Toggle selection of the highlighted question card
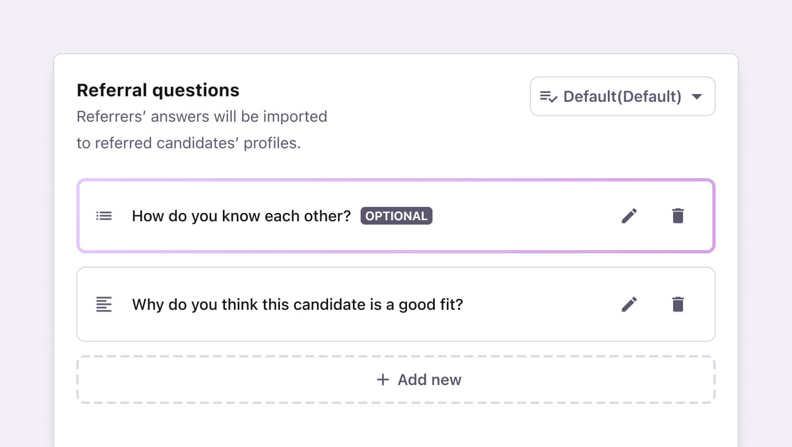This screenshot has width=792, height=447. pos(277,216)
